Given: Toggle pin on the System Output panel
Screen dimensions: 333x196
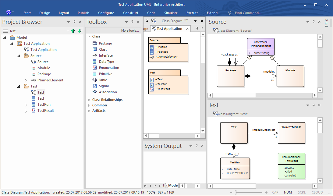Looking at the screenshot, I should pos(197,146).
